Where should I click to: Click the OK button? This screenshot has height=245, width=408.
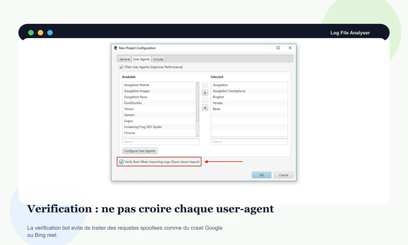click(261, 175)
